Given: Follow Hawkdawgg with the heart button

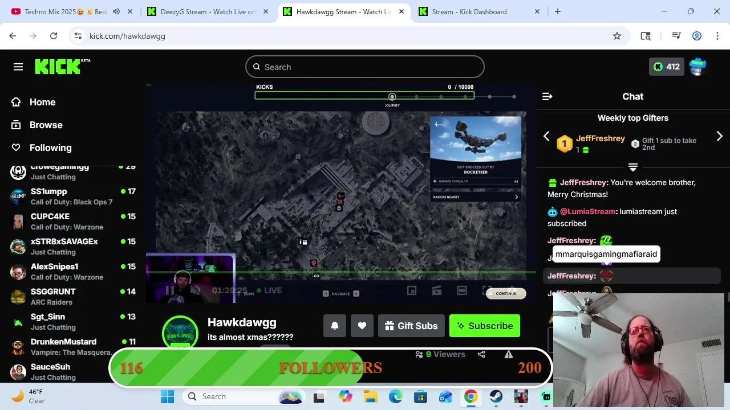Looking at the screenshot, I should click(x=362, y=326).
